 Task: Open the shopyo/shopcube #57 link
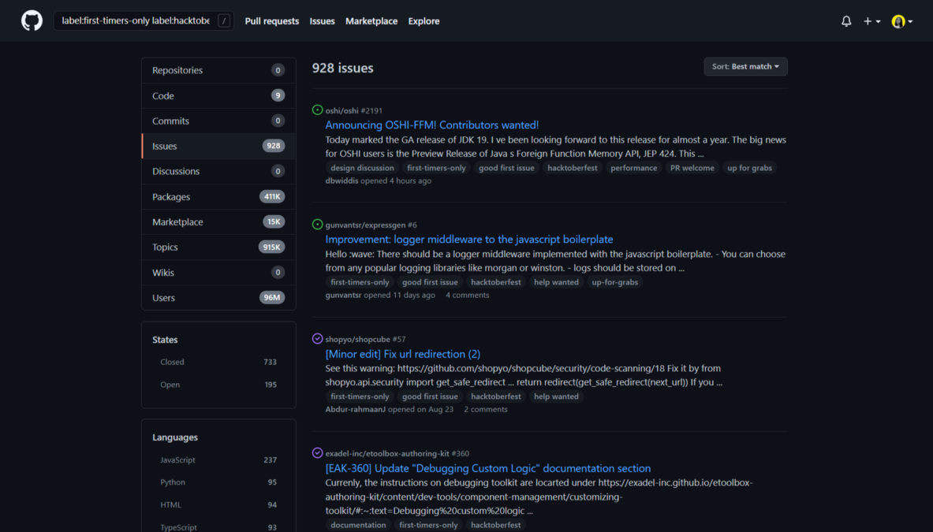(365, 339)
